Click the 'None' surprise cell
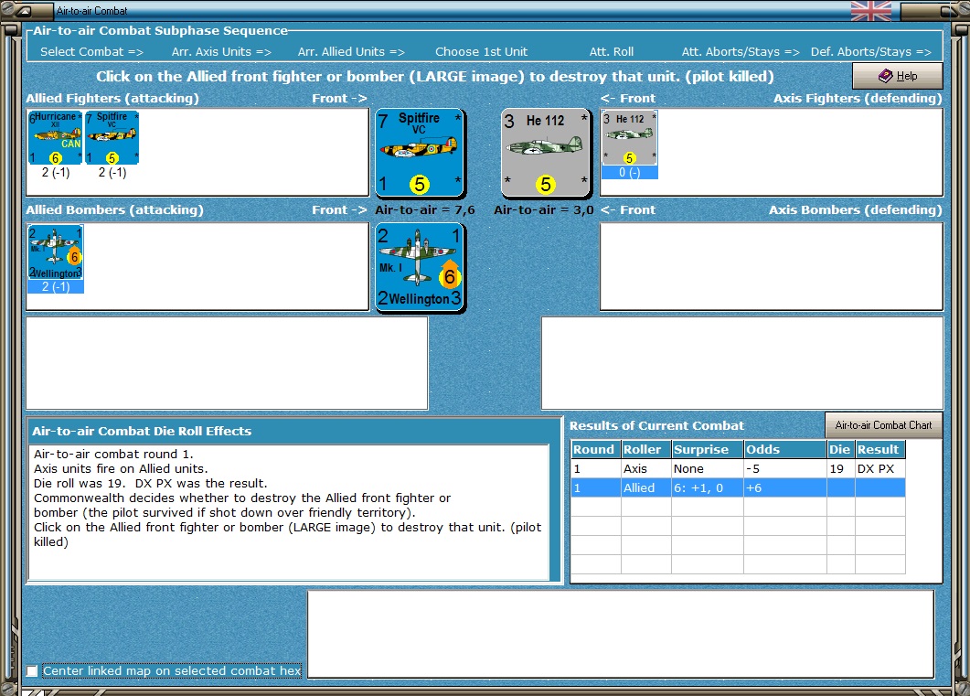Viewport: 970px width, 696px height. click(707, 468)
